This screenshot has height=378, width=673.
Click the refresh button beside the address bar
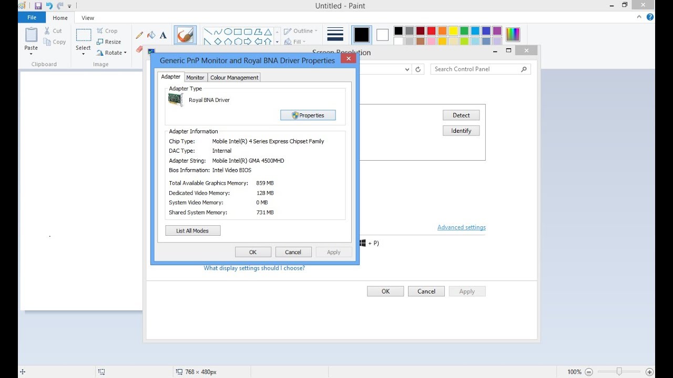pyautogui.click(x=419, y=69)
